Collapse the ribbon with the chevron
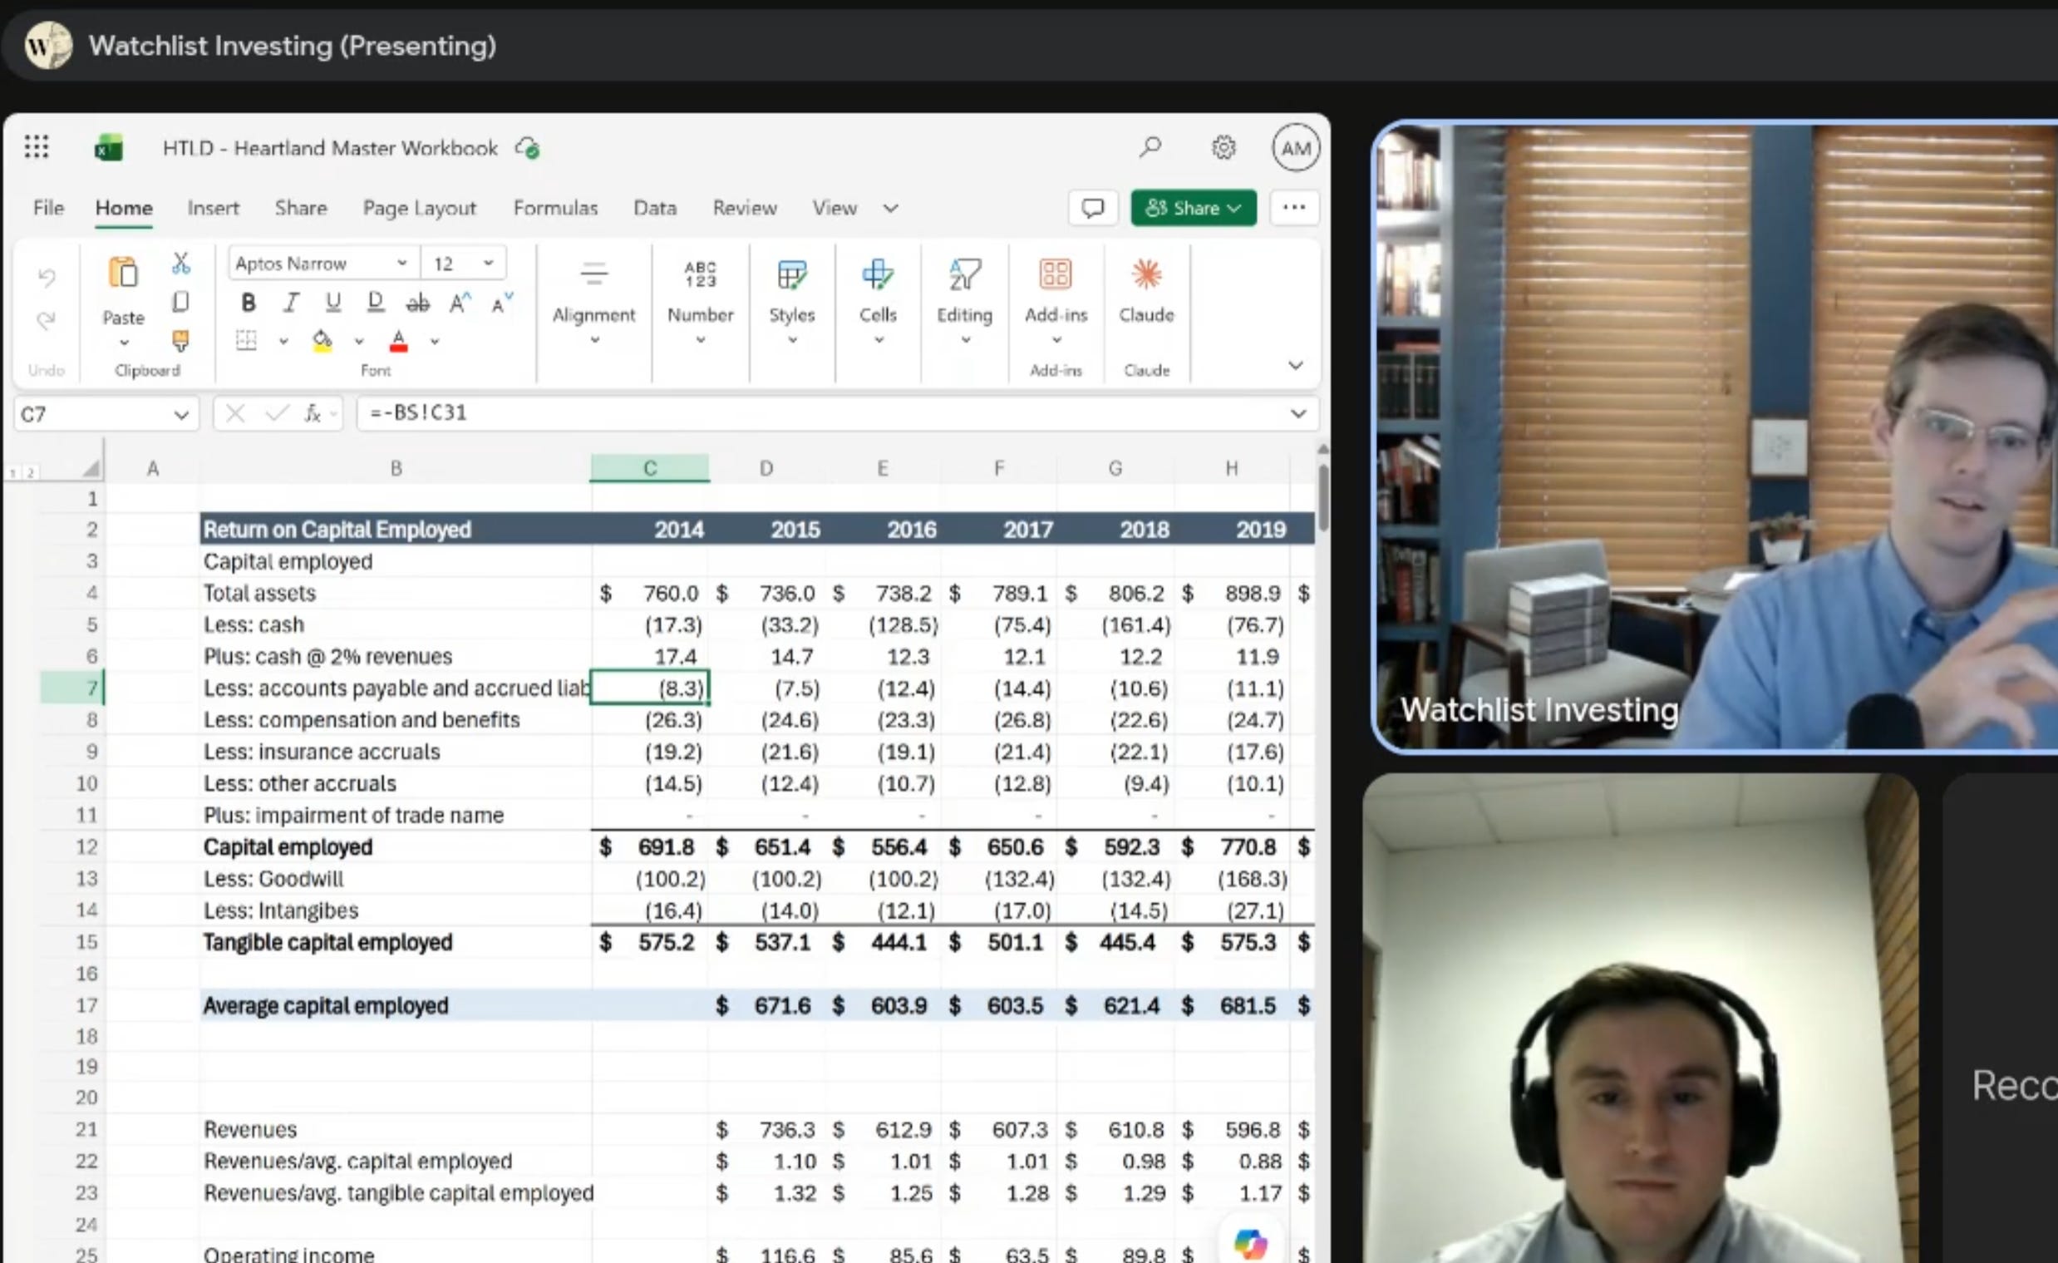 (1296, 365)
